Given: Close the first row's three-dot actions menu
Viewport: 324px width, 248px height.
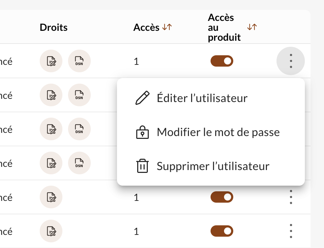Looking at the screenshot, I should [x=291, y=61].
